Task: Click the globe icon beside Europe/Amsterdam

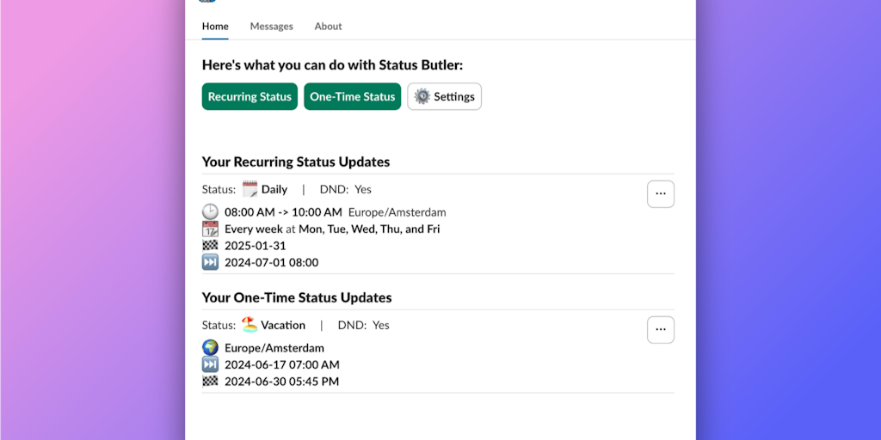Action: tap(210, 348)
